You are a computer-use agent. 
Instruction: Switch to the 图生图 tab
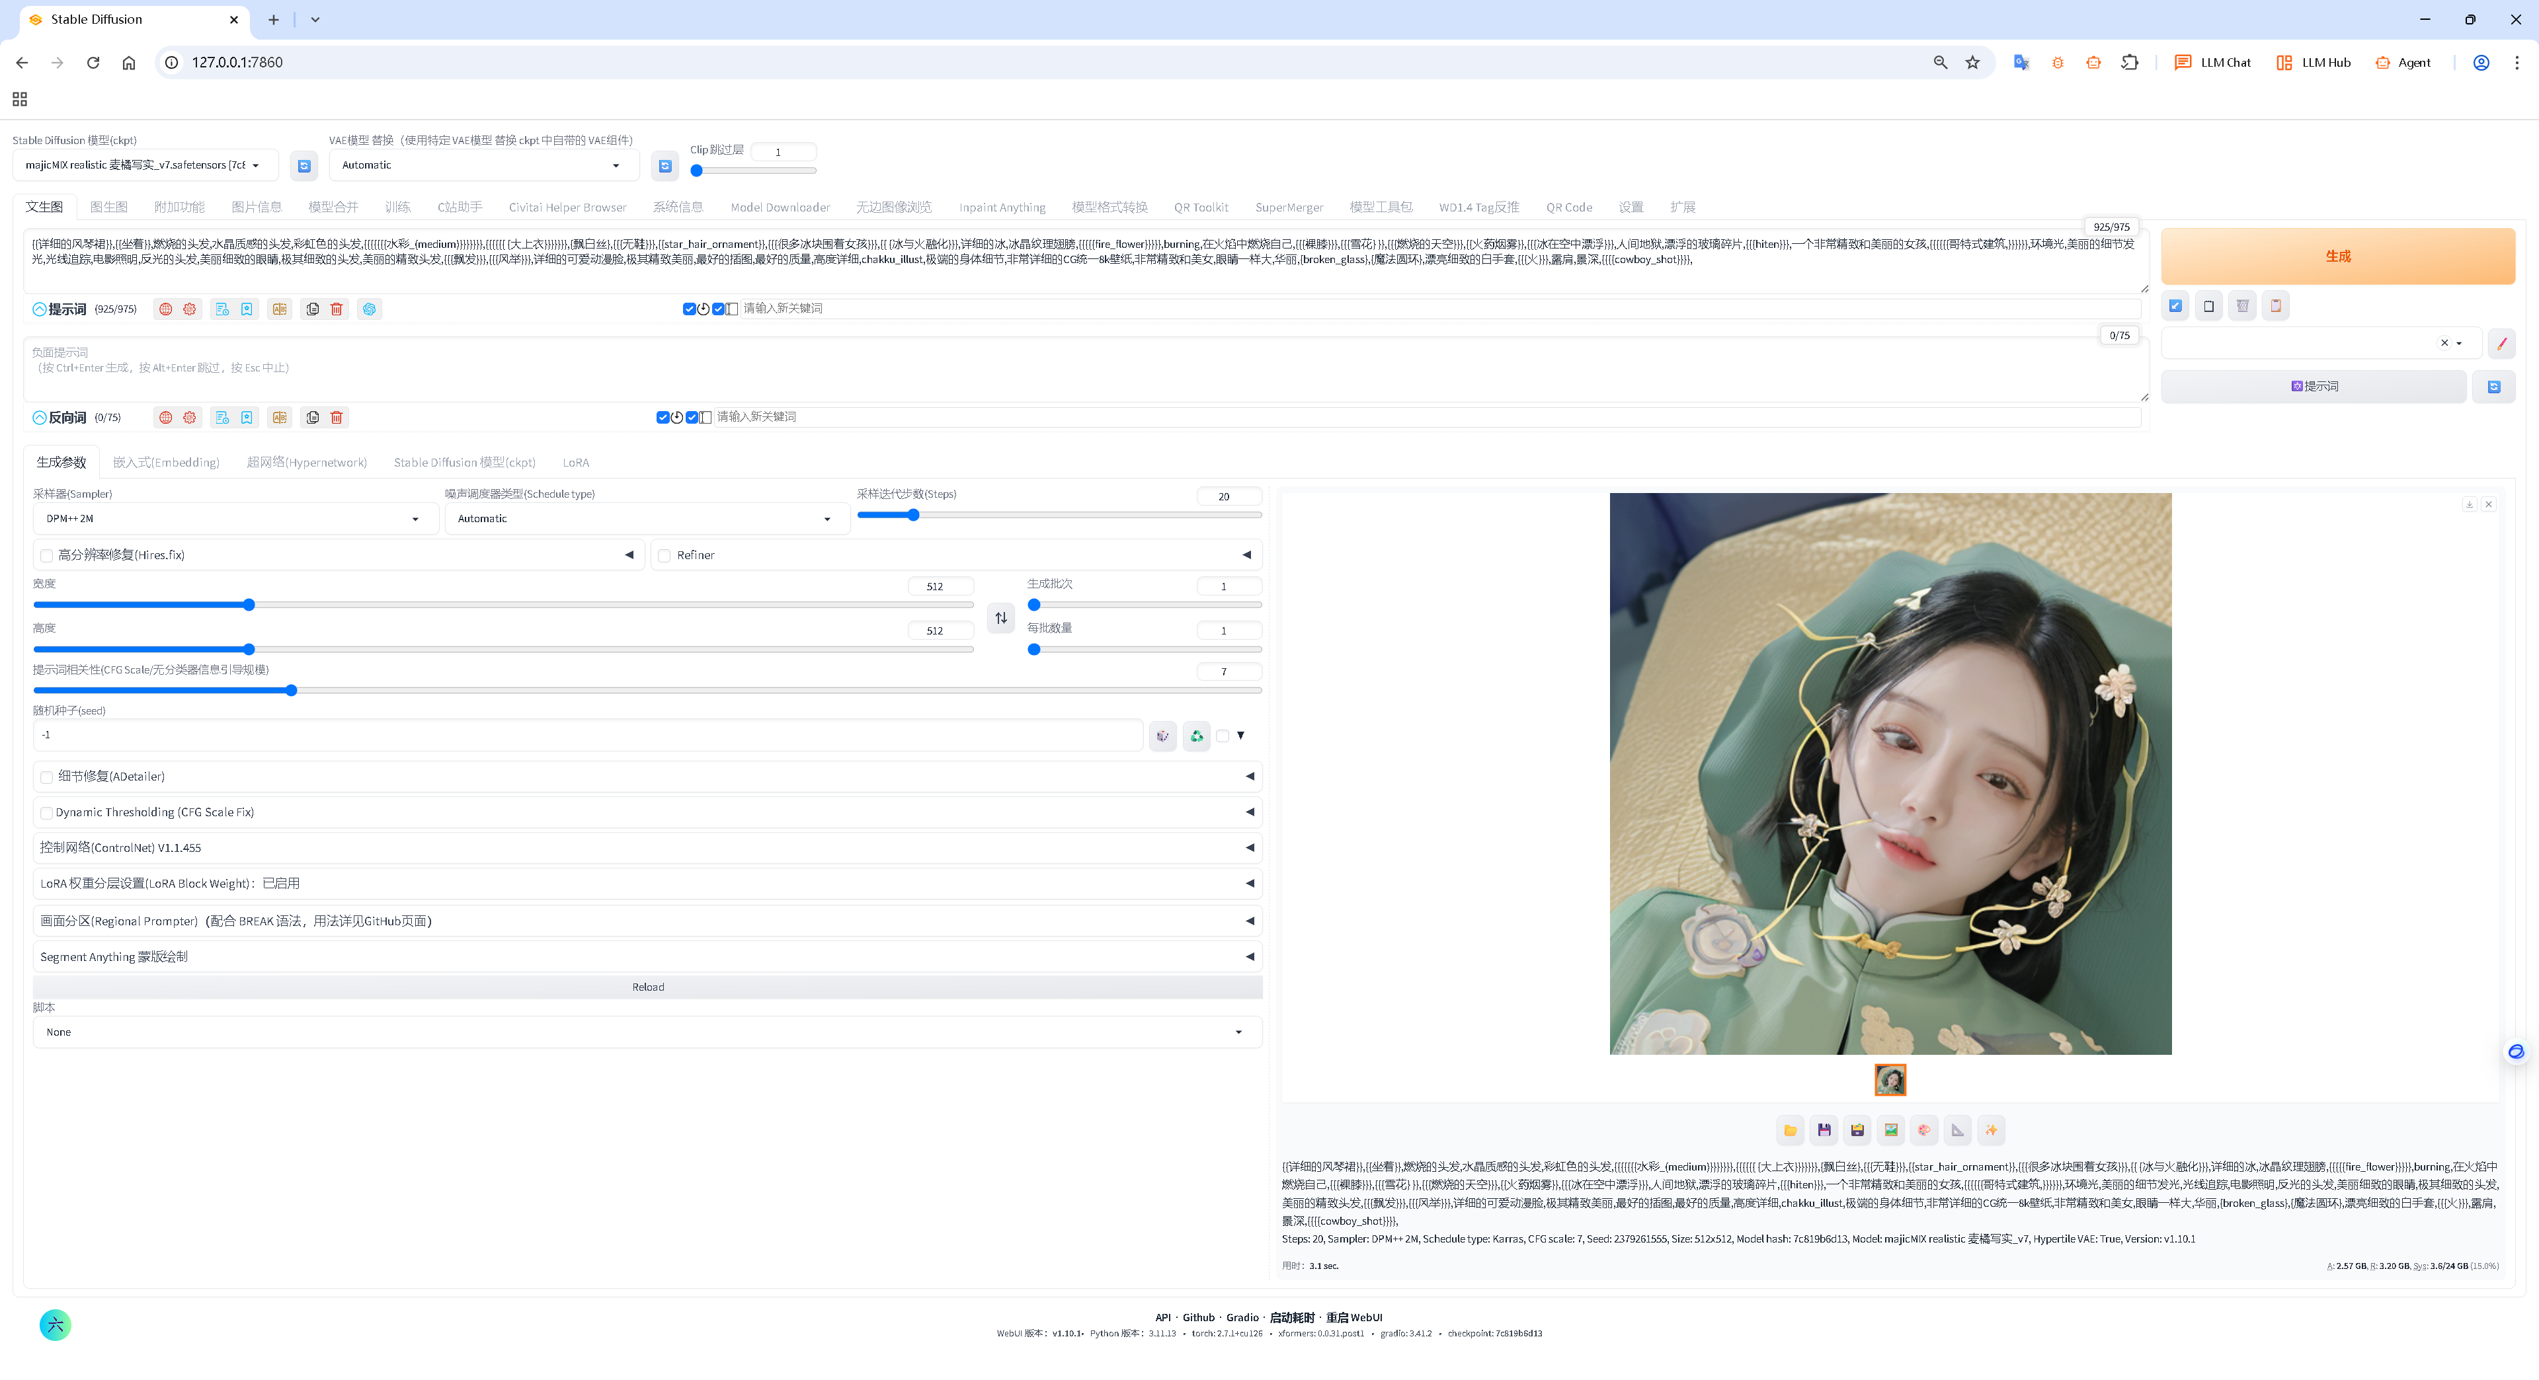pyautogui.click(x=108, y=207)
